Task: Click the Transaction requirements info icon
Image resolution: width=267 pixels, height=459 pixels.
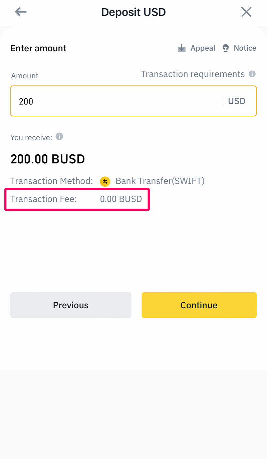Action: [253, 74]
